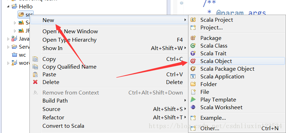This screenshot has height=133, width=286.
Task: Click the Scala Project icon in submenu
Action: [x=193, y=20]
